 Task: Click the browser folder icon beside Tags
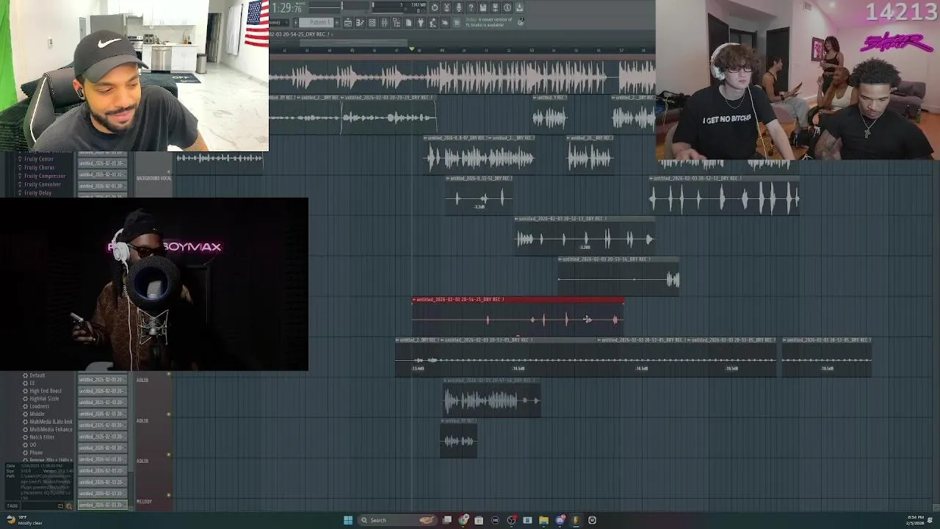pos(61,505)
